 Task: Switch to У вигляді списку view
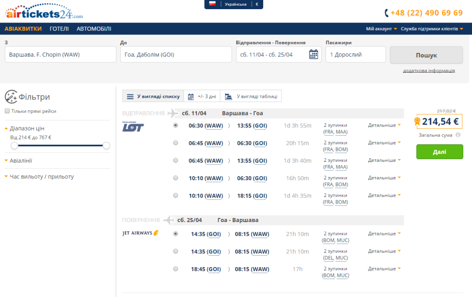(x=153, y=97)
